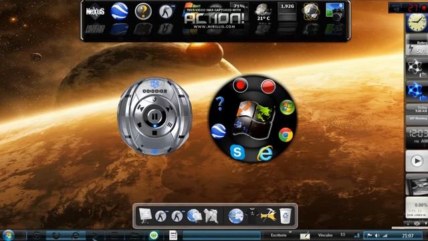Open the Vínculos toolbar on taskbar
Viewport: 428px width, 241px height.
(325, 235)
